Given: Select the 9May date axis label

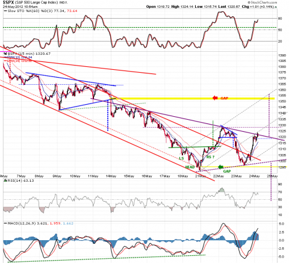Looking at the screenshot, I should (x=57, y=176).
